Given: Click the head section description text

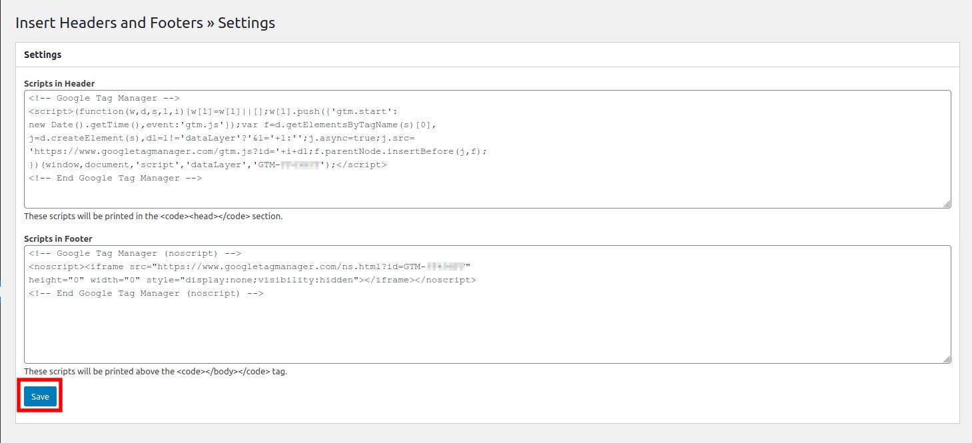Looking at the screenshot, I should point(153,217).
